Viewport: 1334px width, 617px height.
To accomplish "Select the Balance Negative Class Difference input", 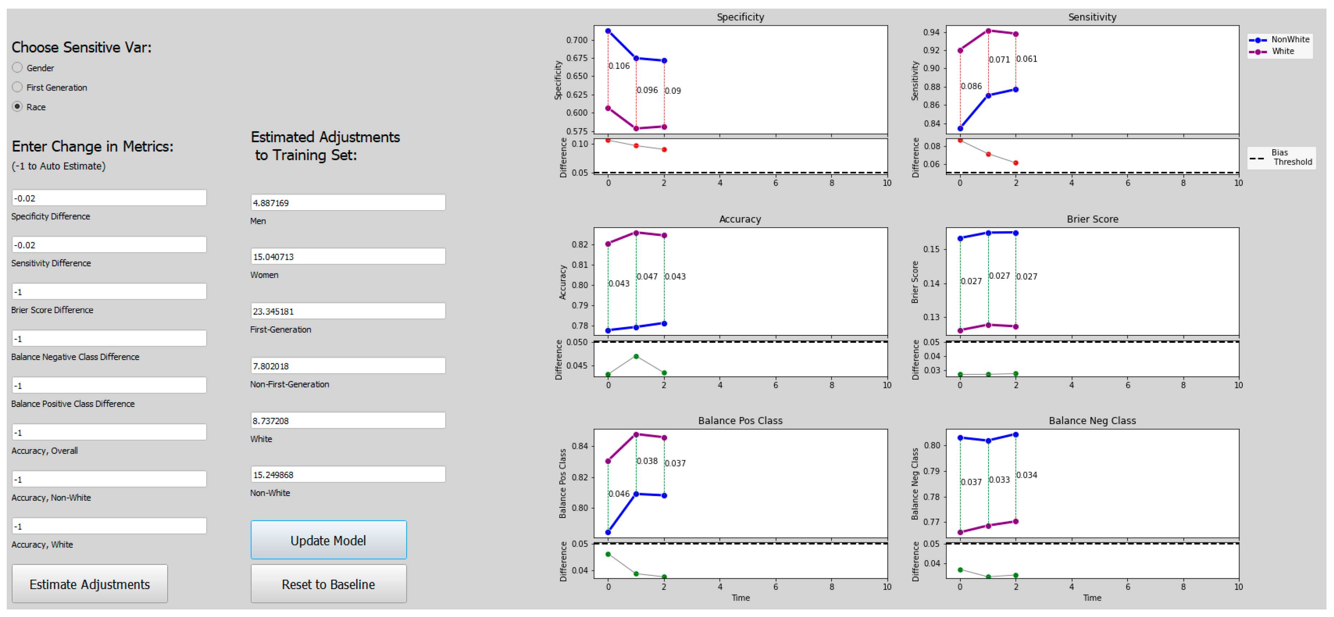I will pos(109,339).
